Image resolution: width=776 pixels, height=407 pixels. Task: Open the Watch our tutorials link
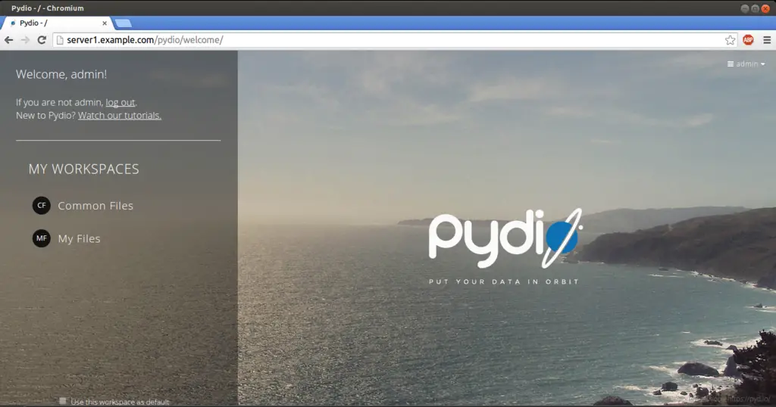coord(120,115)
